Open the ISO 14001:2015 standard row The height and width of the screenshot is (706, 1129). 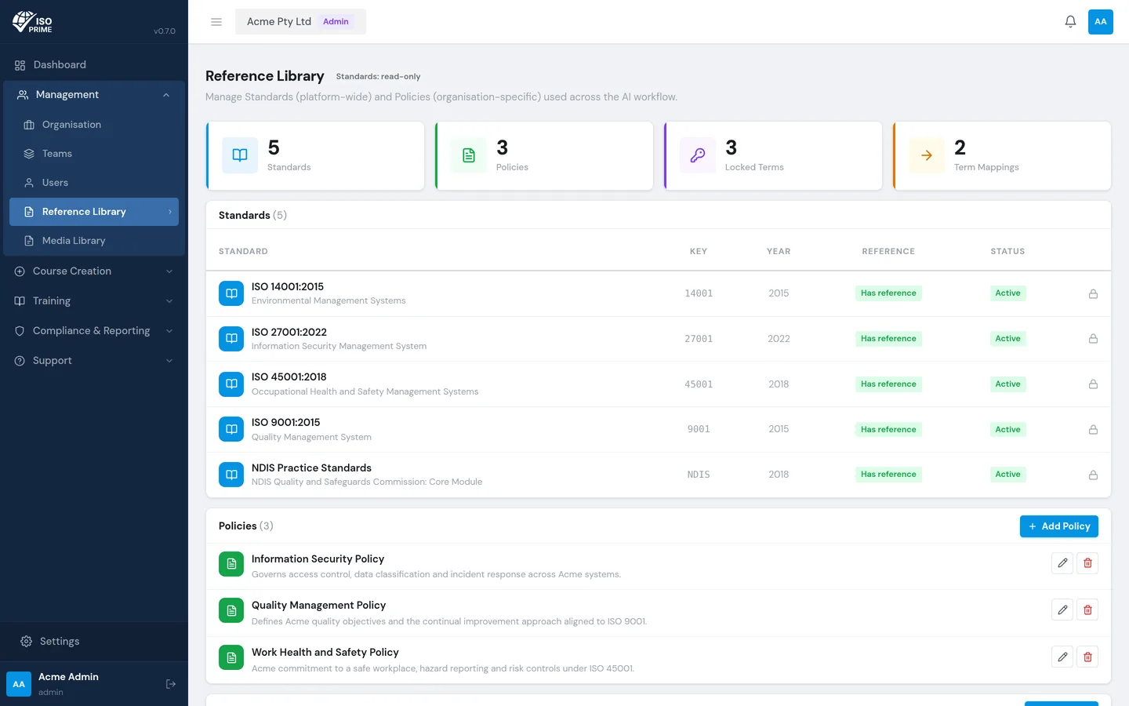point(659,293)
